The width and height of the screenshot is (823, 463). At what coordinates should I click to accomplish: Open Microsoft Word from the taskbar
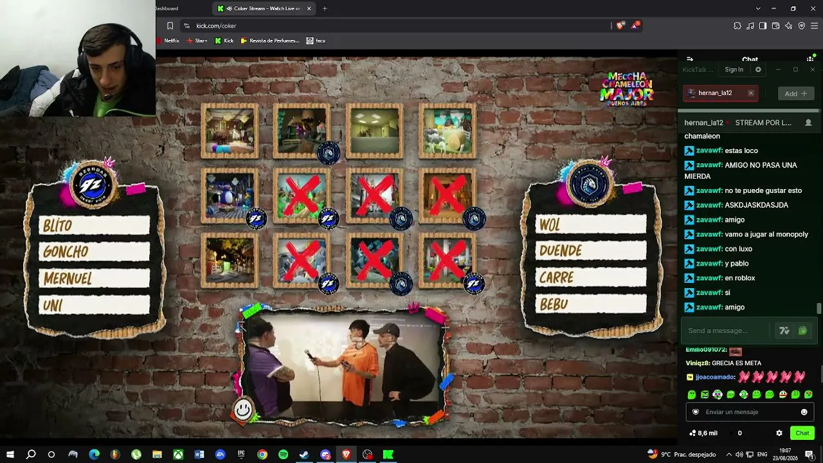tap(199, 455)
